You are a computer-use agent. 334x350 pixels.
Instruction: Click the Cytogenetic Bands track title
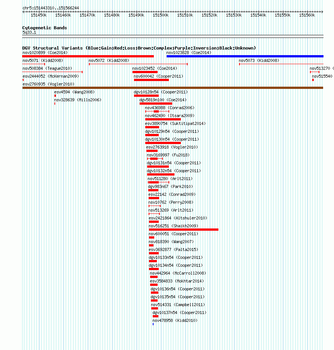point(45,28)
